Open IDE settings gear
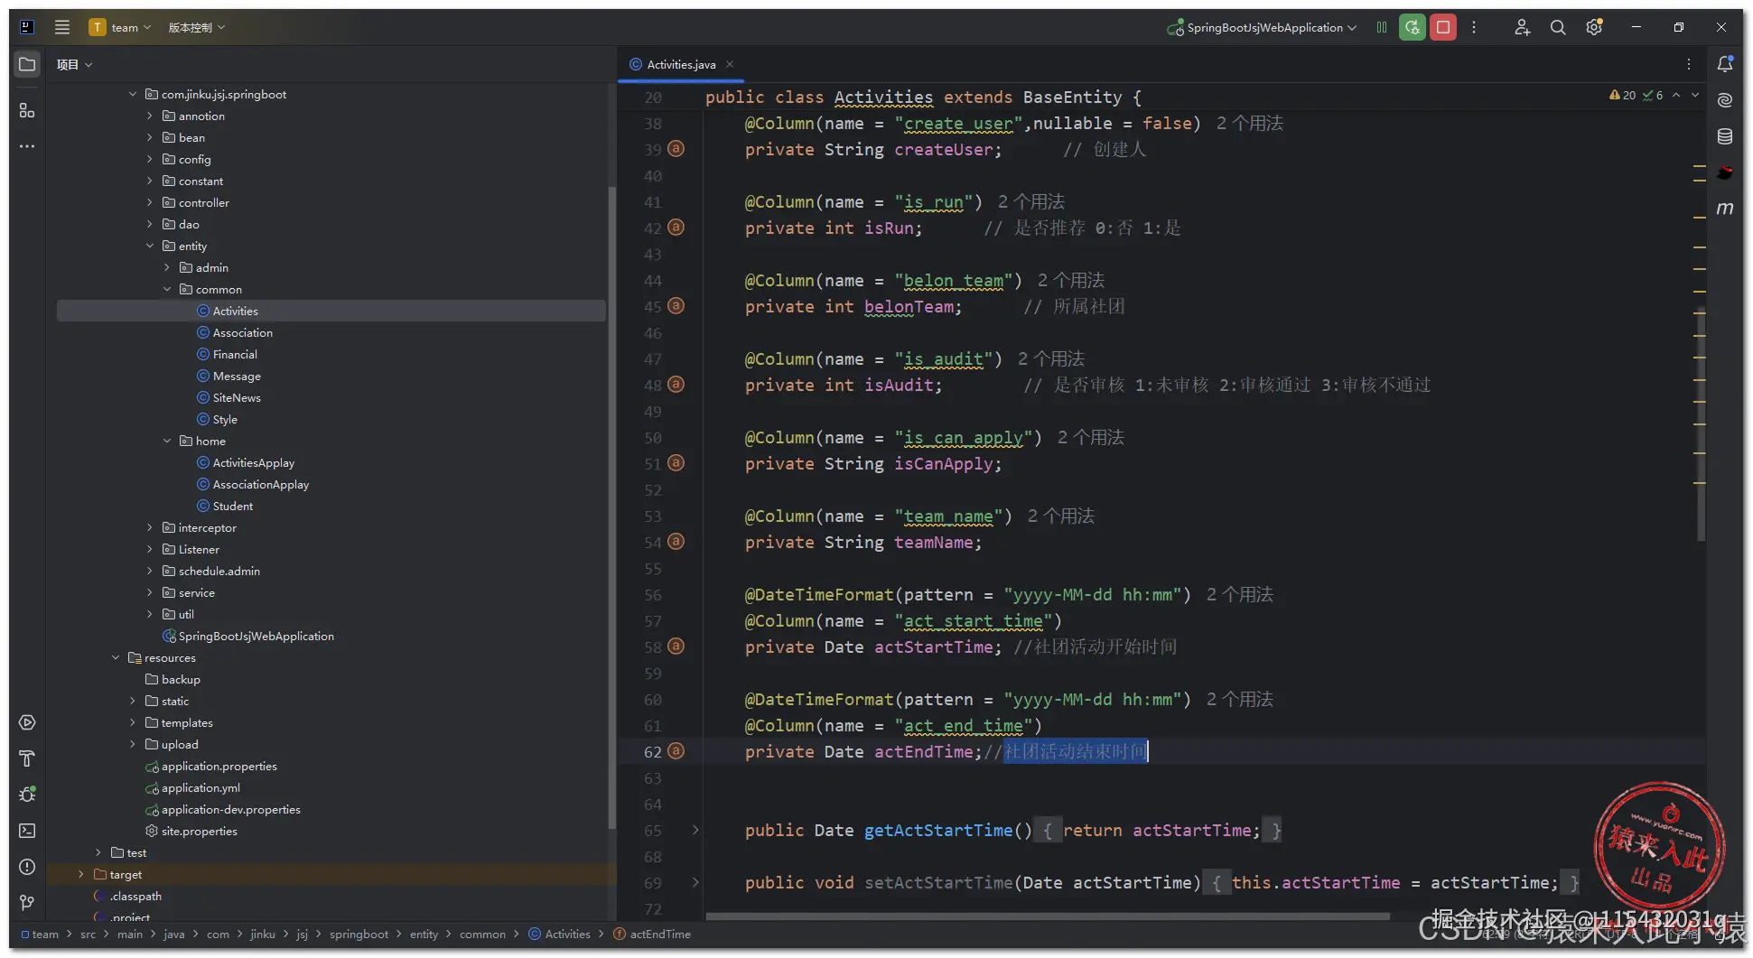 point(1594,27)
